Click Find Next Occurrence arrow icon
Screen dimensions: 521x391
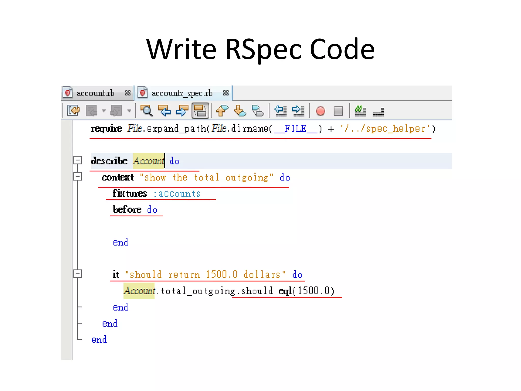182,111
